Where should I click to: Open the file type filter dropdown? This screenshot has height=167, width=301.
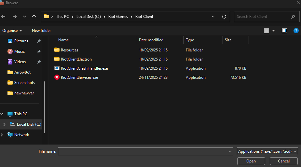(267, 151)
